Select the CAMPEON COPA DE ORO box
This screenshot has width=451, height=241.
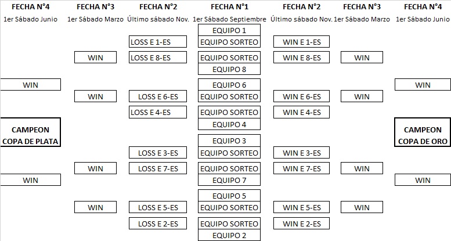(x=423, y=132)
